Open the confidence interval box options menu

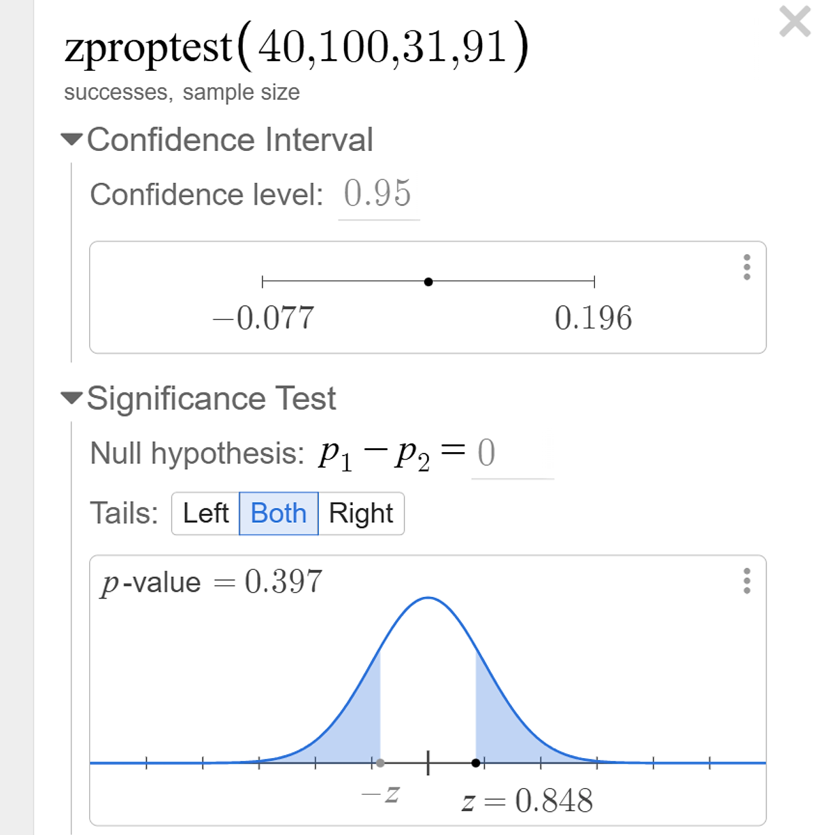(747, 268)
